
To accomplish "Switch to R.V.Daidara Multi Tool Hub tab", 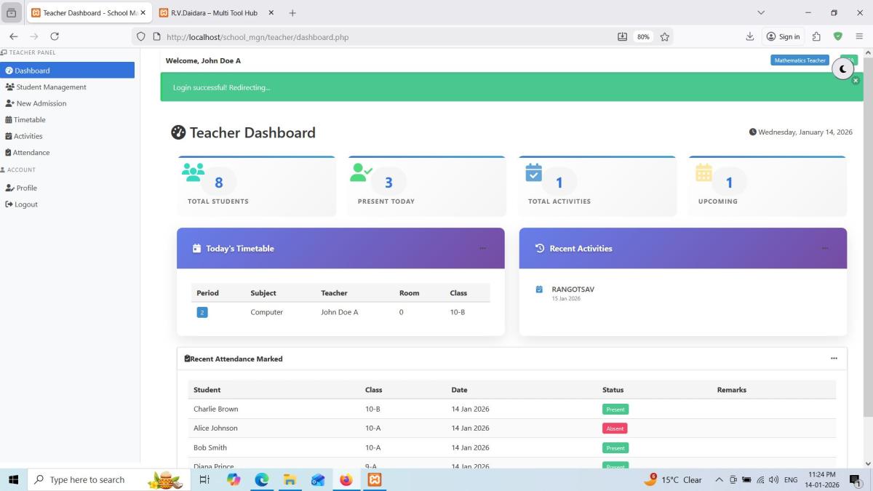I will click(x=214, y=13).
